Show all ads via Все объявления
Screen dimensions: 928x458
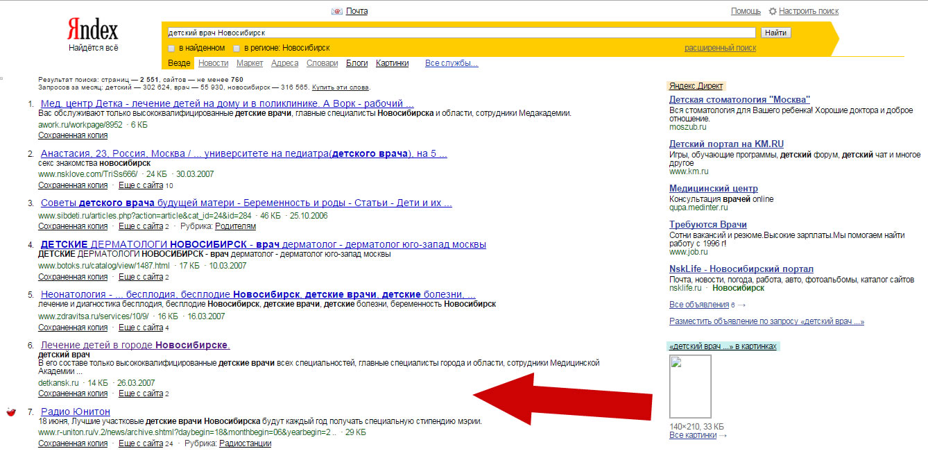click(699, 305)
